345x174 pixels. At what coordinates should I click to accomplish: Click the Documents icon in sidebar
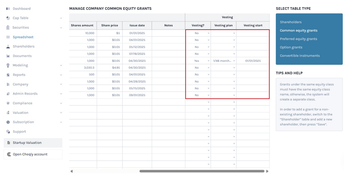coord(8,56)
